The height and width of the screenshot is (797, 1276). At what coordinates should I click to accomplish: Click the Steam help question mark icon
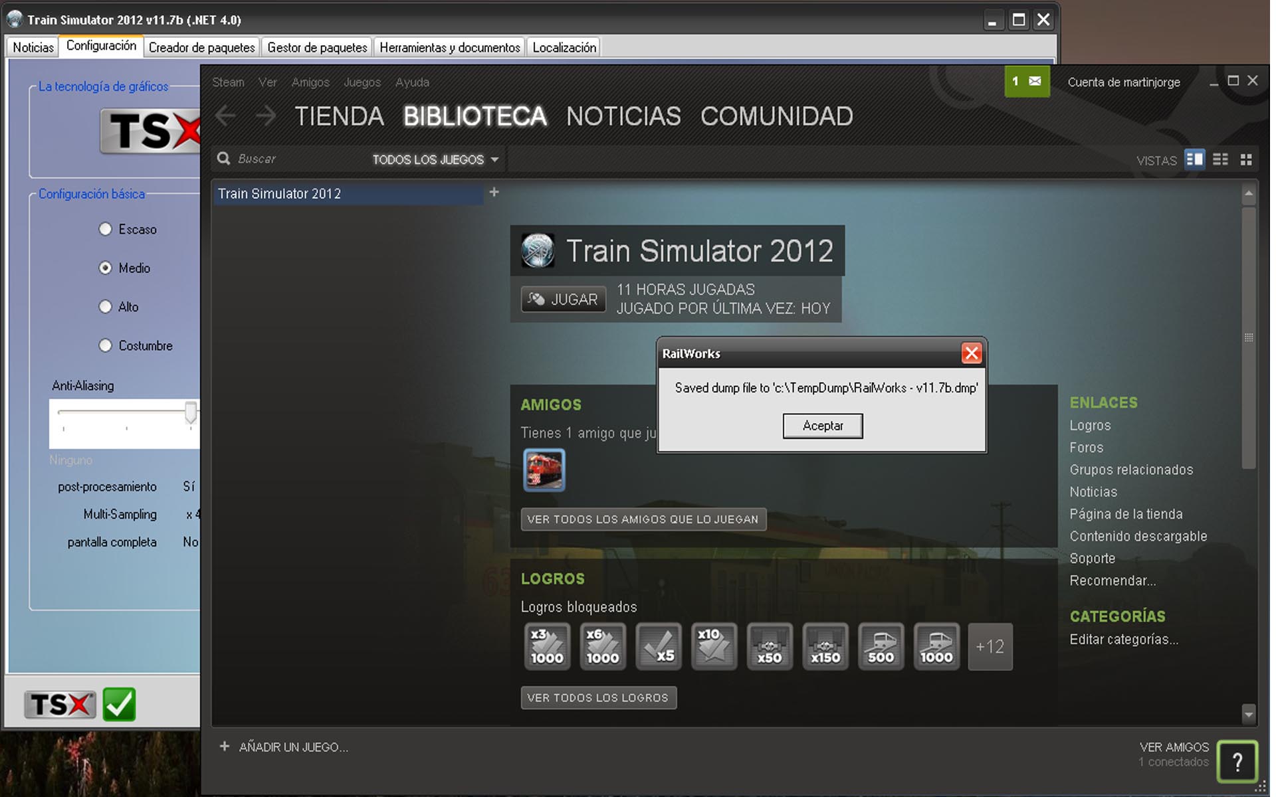click(1237, 761)
